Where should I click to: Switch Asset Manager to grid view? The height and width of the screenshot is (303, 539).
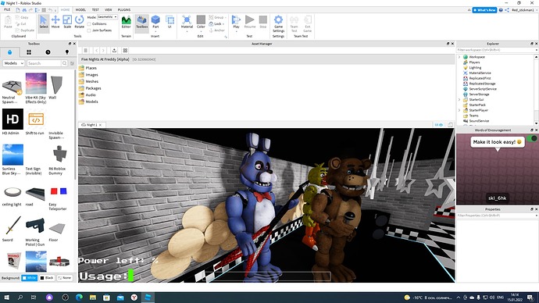coord(125,51)
